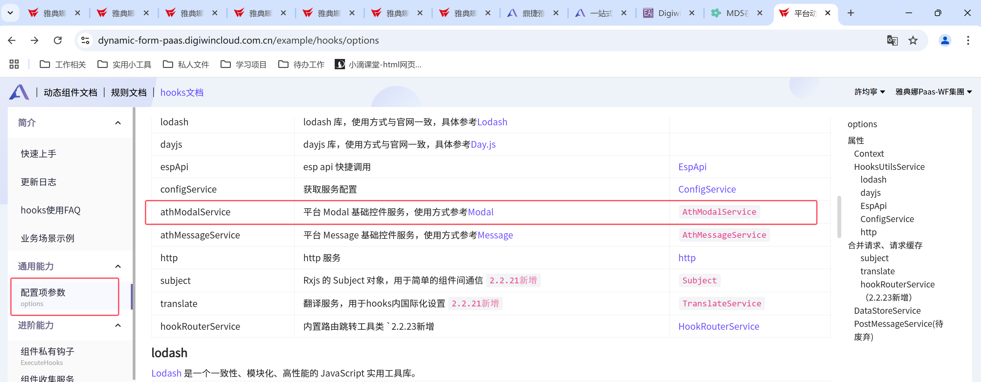
Task: Click the AthModalService code label
Action: pyautogui.click(x=719, y=212)
